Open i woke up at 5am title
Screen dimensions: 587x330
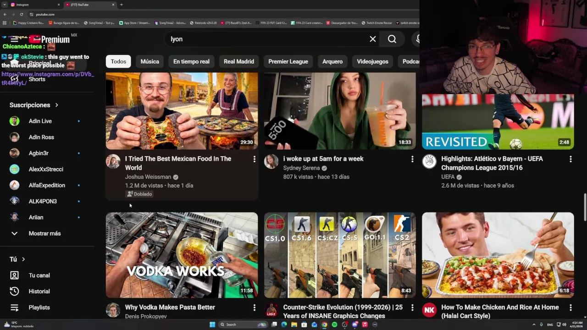tap(323, 159)
